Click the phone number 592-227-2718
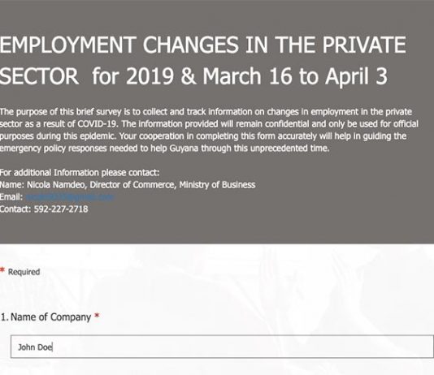This screenshot has width=434, height=375. 61,209
